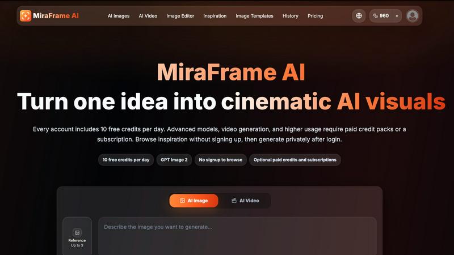
Task: Click 'Optional paid credits and subscriptions' badge
Action: click(295, 160)
